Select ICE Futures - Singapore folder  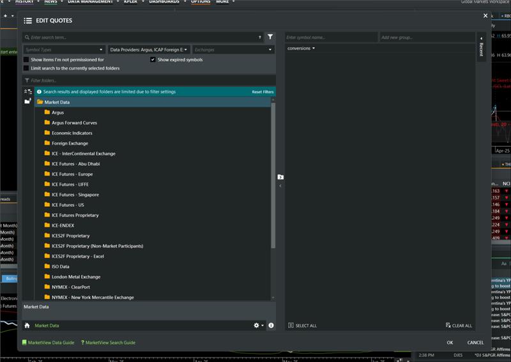click(75, 195)
